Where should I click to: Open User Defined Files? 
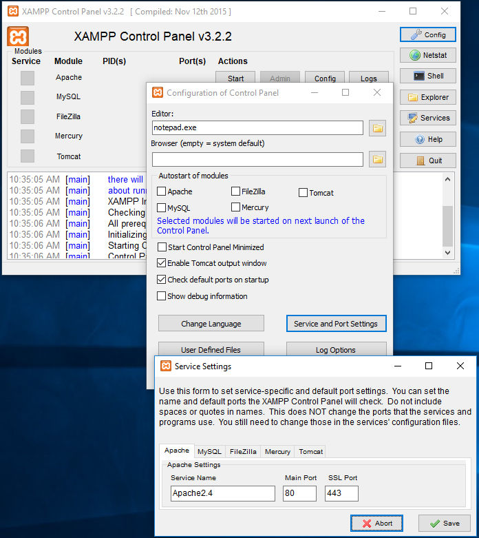pyautogui.click(x=211, y=349)
